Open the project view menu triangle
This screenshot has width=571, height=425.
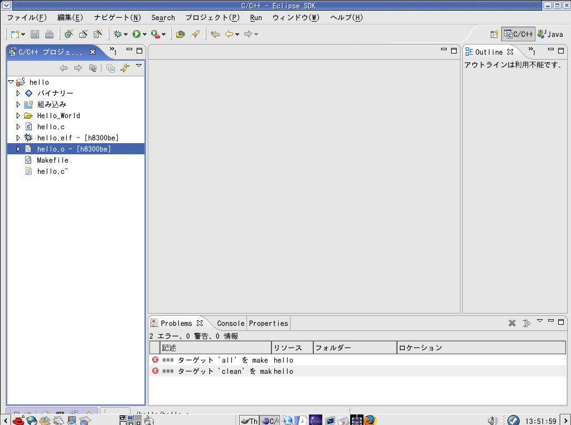click(139, 66)
